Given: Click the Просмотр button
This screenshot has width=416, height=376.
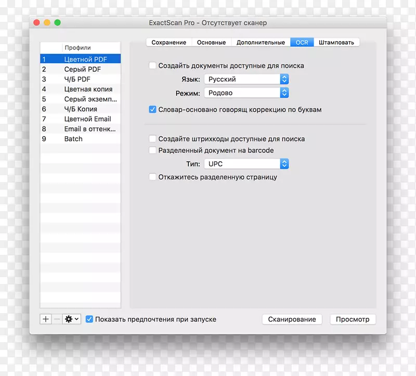Looking at the screenshot, I should [x=353, y=319].
